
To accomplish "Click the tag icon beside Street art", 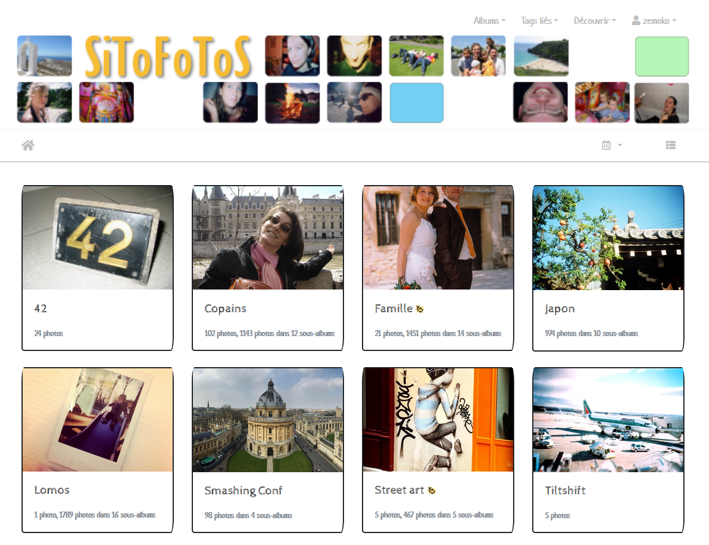I will (432, 491).
